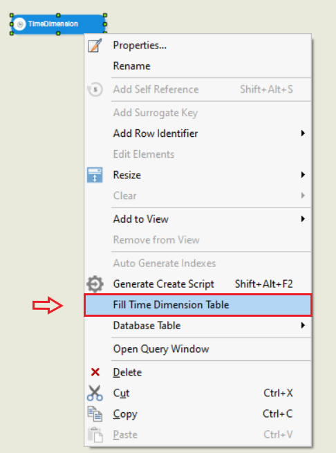Click the Resize icon in menu

tap(95, 175)
